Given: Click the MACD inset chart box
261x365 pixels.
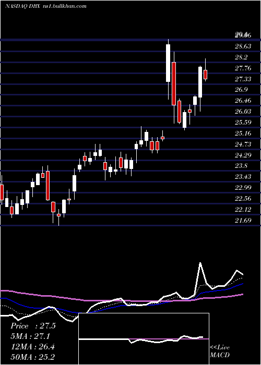Looking at the screenshot, I should click(x=144, y=339).
